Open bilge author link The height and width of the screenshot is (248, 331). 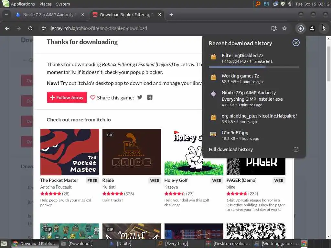231,187
